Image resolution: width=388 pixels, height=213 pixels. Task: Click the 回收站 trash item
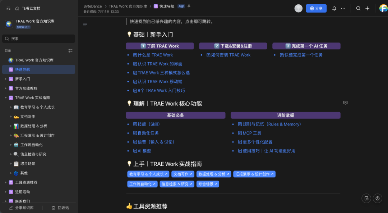point(60,208)
